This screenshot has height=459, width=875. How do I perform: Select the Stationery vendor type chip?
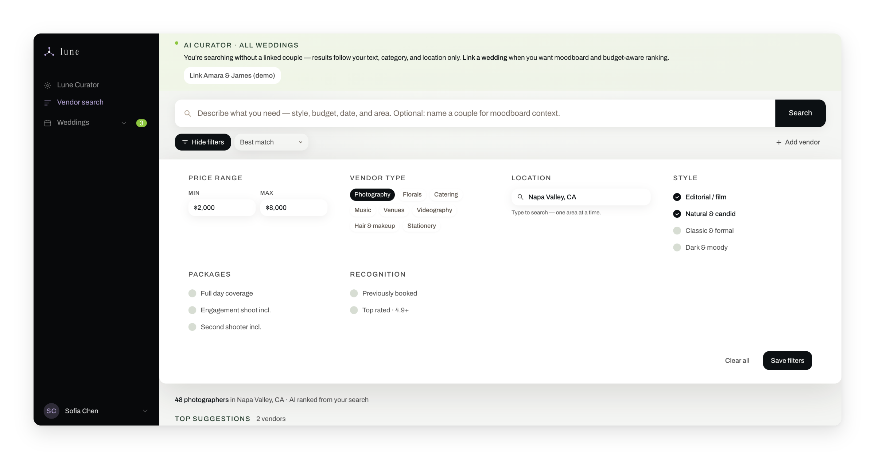tap(421, 226)
